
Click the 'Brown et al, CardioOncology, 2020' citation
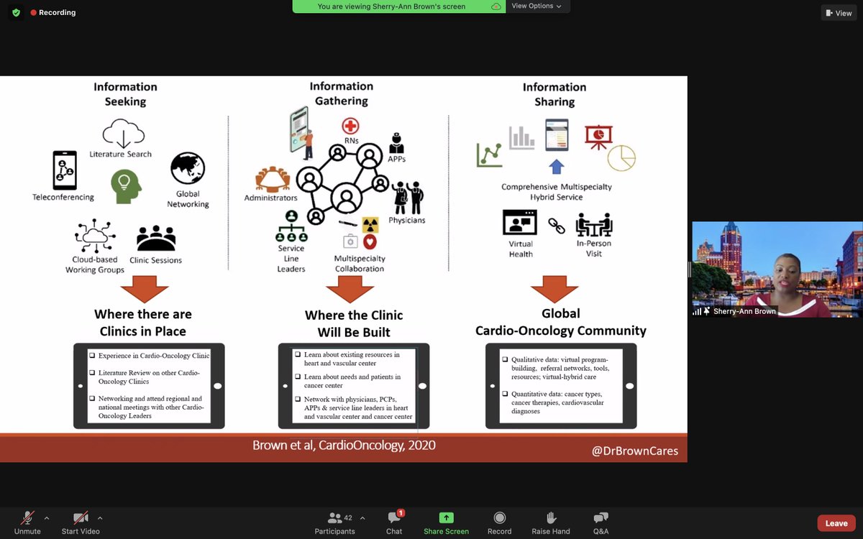pyautogui.click(x=344, y=446)
